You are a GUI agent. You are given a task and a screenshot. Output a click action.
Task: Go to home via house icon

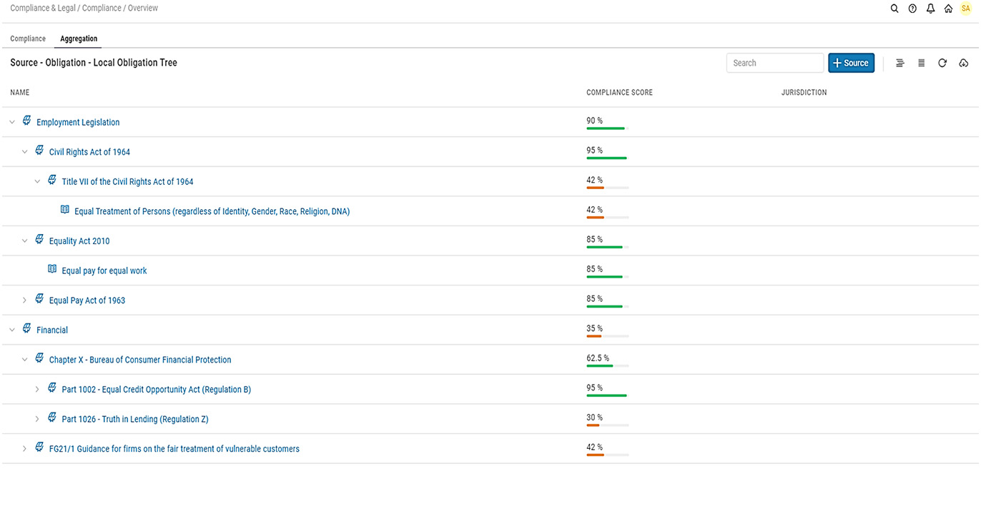948,9
